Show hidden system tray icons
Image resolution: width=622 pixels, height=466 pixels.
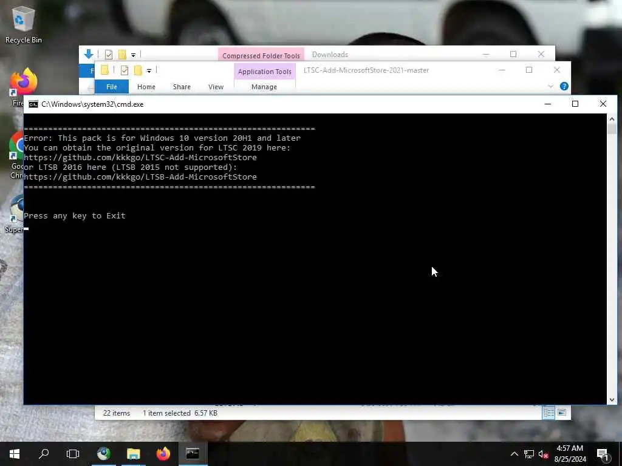click(514, 454)
